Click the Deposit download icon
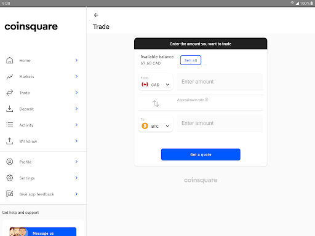This screenshot has height=236, width=315. point(9,109)
